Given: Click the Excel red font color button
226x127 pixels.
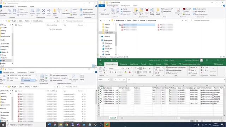Looking at the screenshot, I should pos(130,72).
